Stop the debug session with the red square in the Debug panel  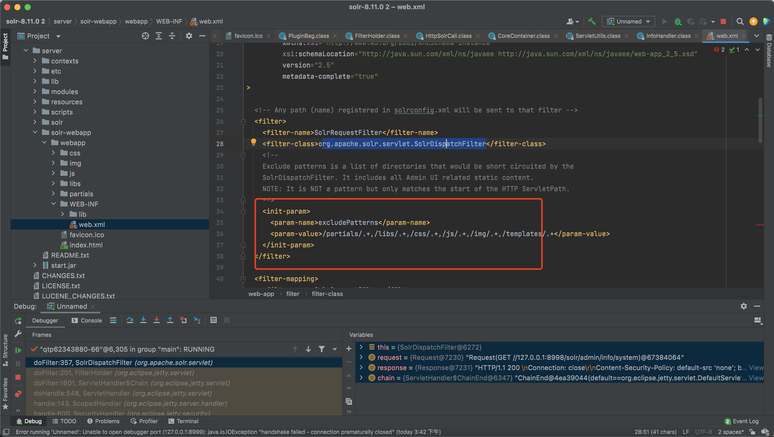pyautogui.click(x=18, y=377)
